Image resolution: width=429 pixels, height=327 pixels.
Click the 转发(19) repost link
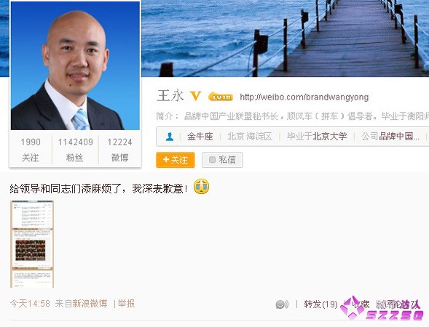point(320,304)
